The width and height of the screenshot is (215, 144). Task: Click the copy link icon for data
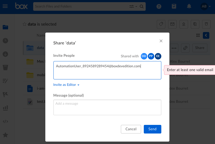click(185, 48)
